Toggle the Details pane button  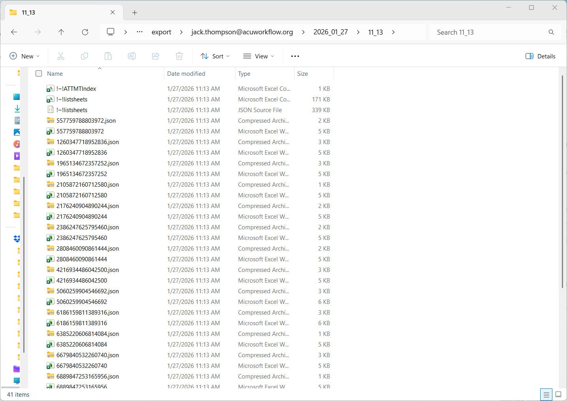pyautogui.click(x=541, y=56)
